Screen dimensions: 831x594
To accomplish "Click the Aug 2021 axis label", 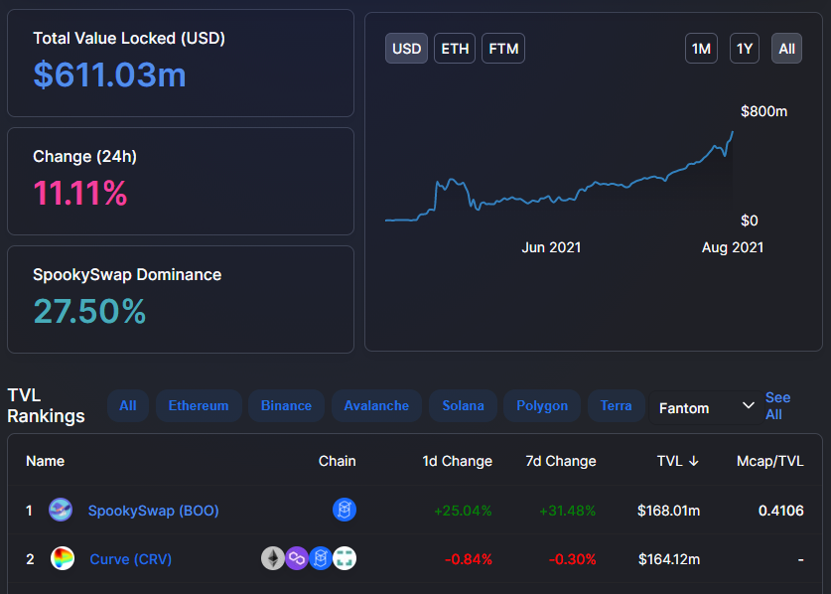I will (733, 247).
